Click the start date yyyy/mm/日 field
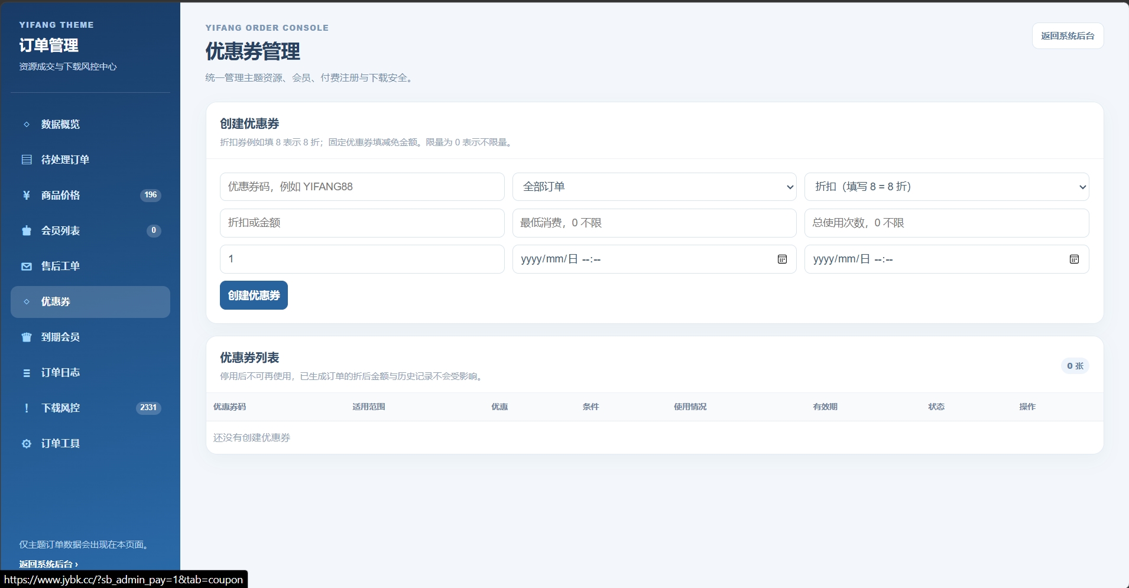The image size is (1129, 588). (x=654, y=259)
